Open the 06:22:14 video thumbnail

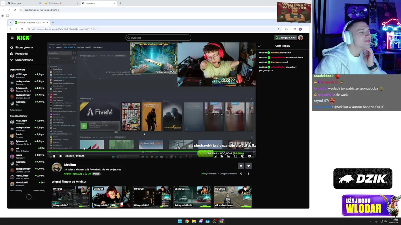pyautogui.click(x=111, y=197)
